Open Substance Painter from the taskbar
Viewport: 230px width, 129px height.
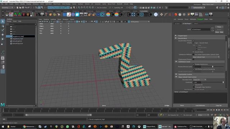(180, 126)
